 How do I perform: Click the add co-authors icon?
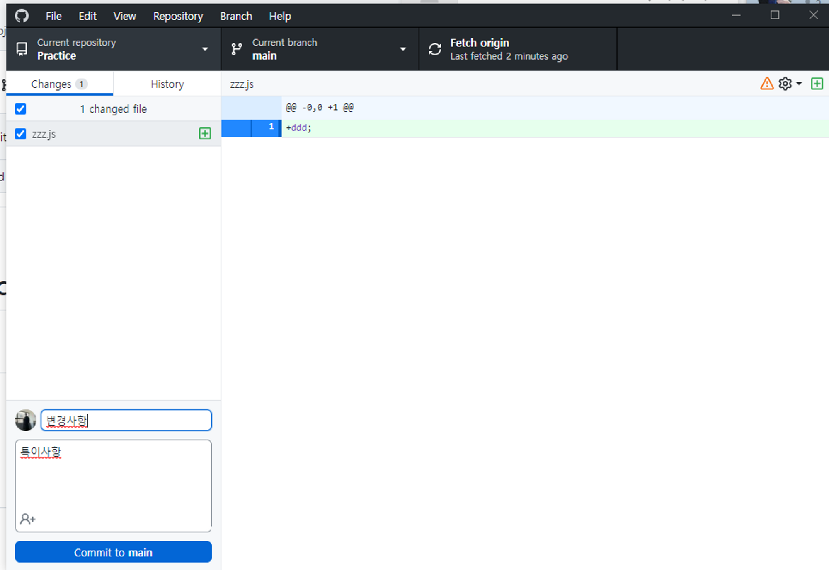click(28, 519)
